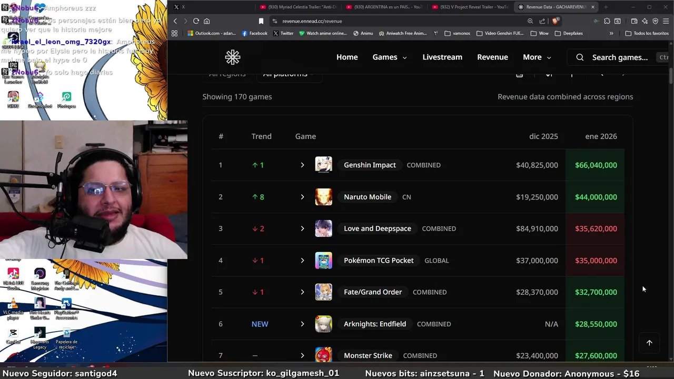Image resolution: width=674 pixels, height=379 pixels.
Task: Click the Pokémon TCG Pocket game icon
Action: 323,261
